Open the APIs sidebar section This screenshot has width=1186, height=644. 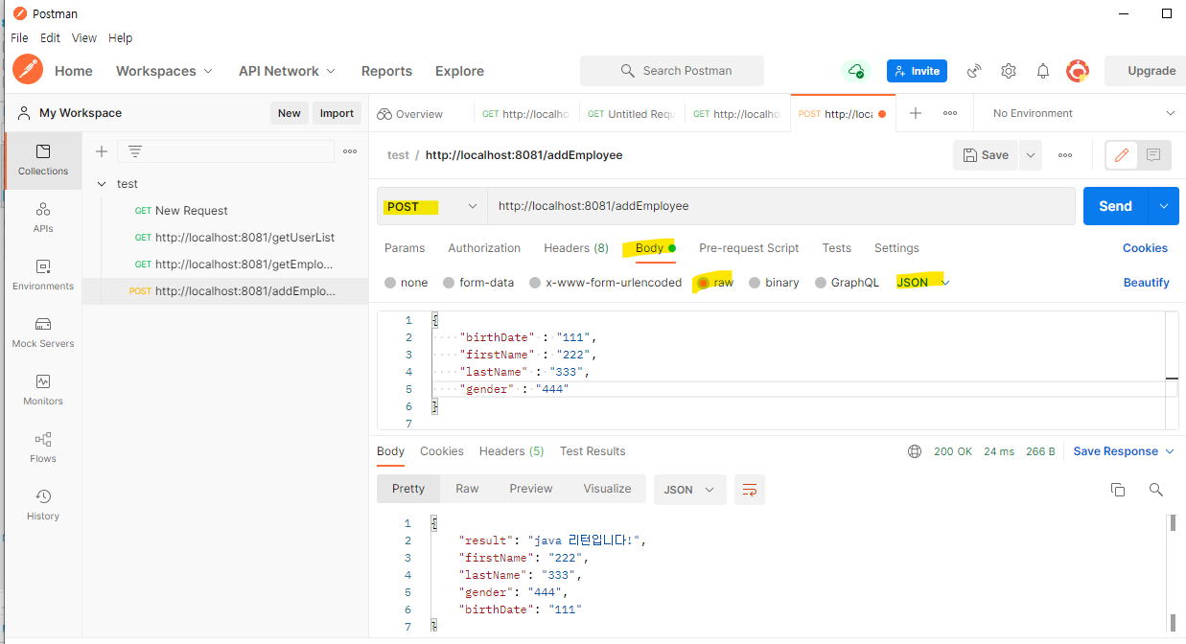point(43,218)
